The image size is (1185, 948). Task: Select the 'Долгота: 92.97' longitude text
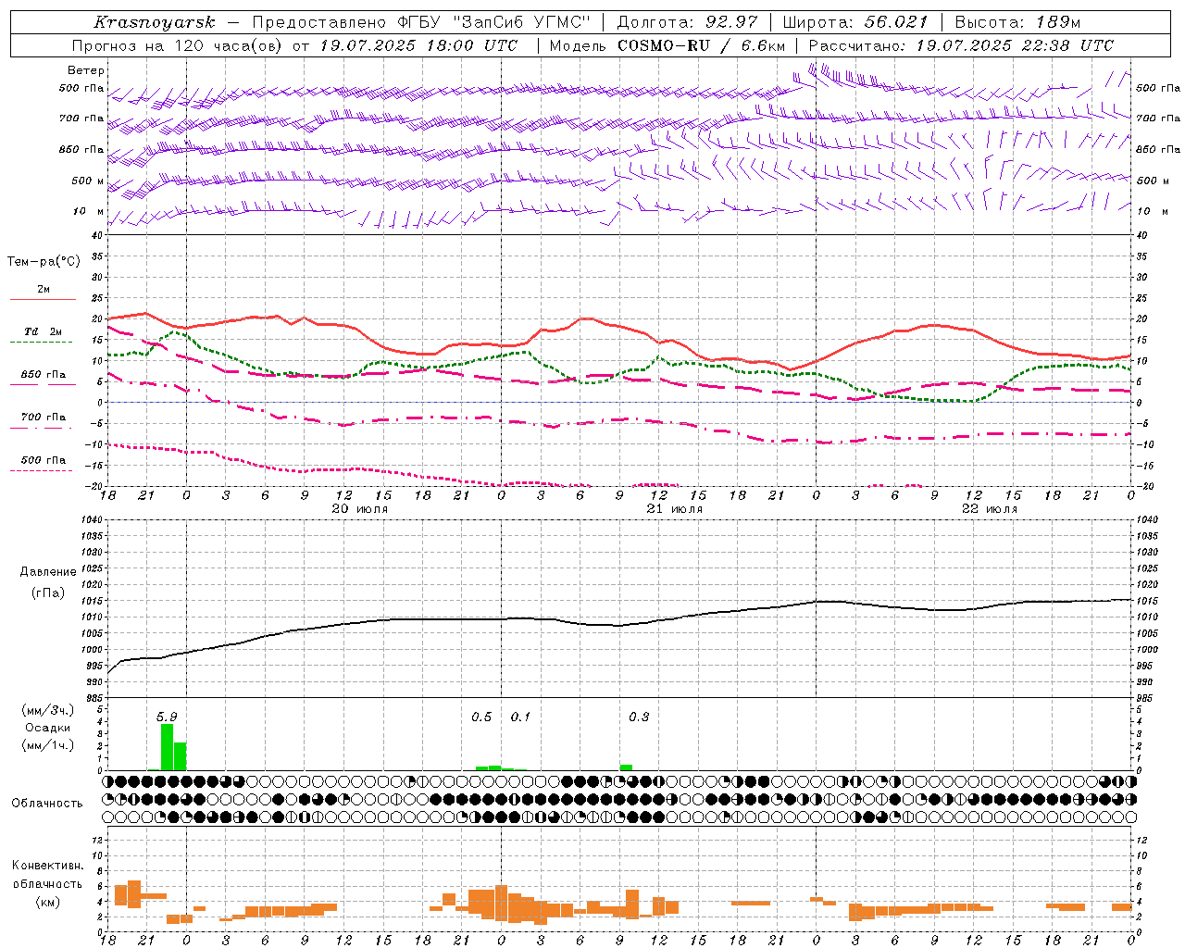tap(687, 22)
